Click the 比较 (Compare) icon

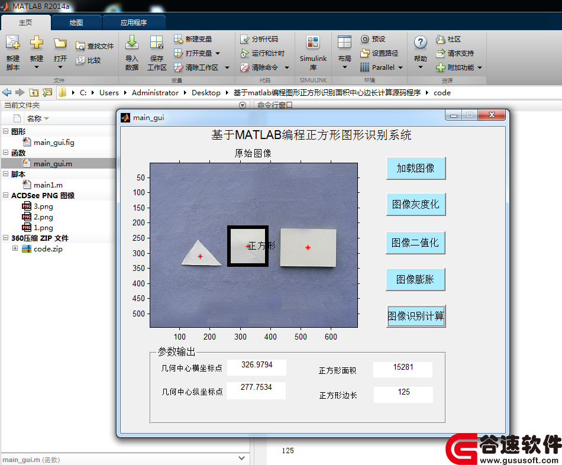[80, 60]
